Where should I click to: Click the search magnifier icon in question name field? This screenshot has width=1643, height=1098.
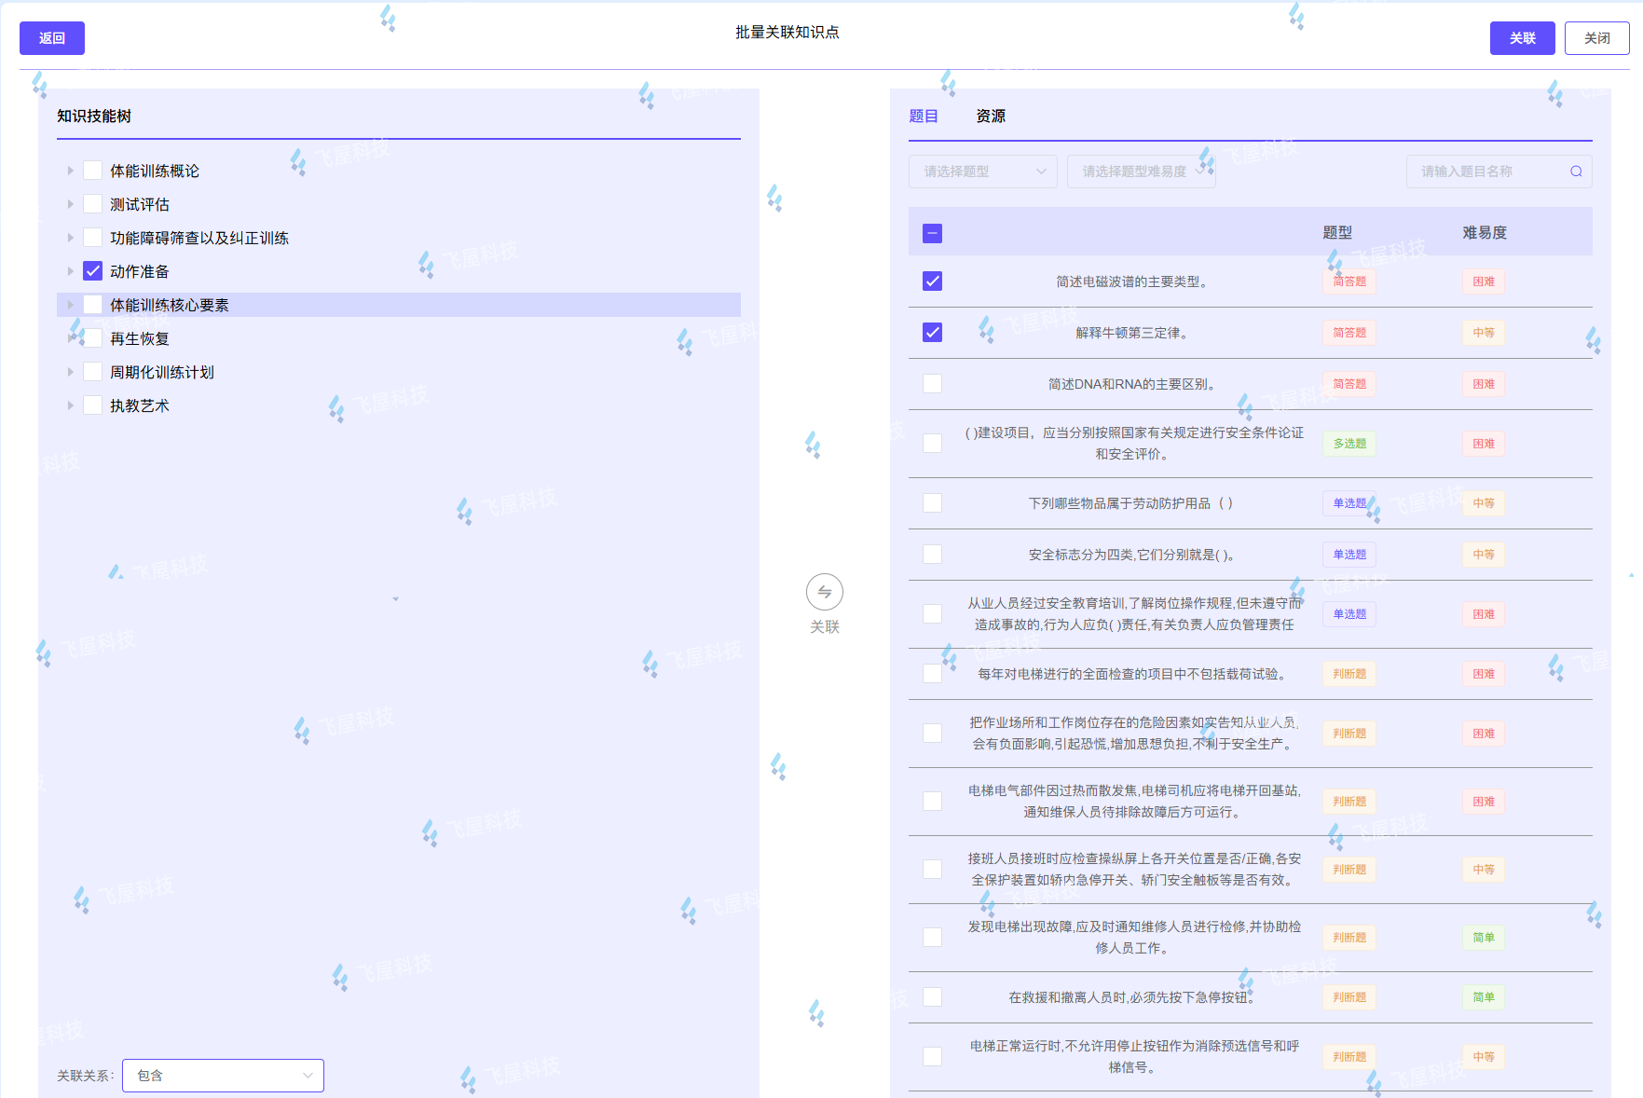point(1576,172)
